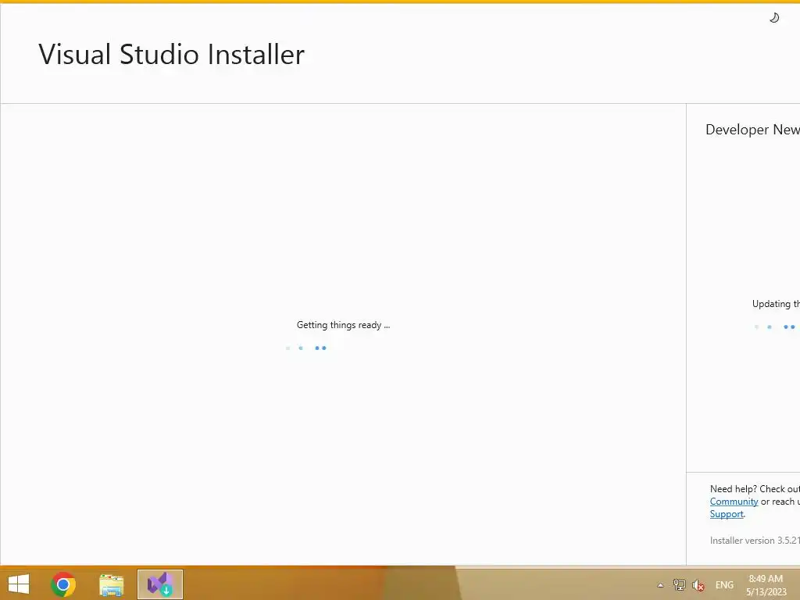Viewport: 800px width, 600px height.
Task: Click the Installer version text
Action: coord(755,541)
